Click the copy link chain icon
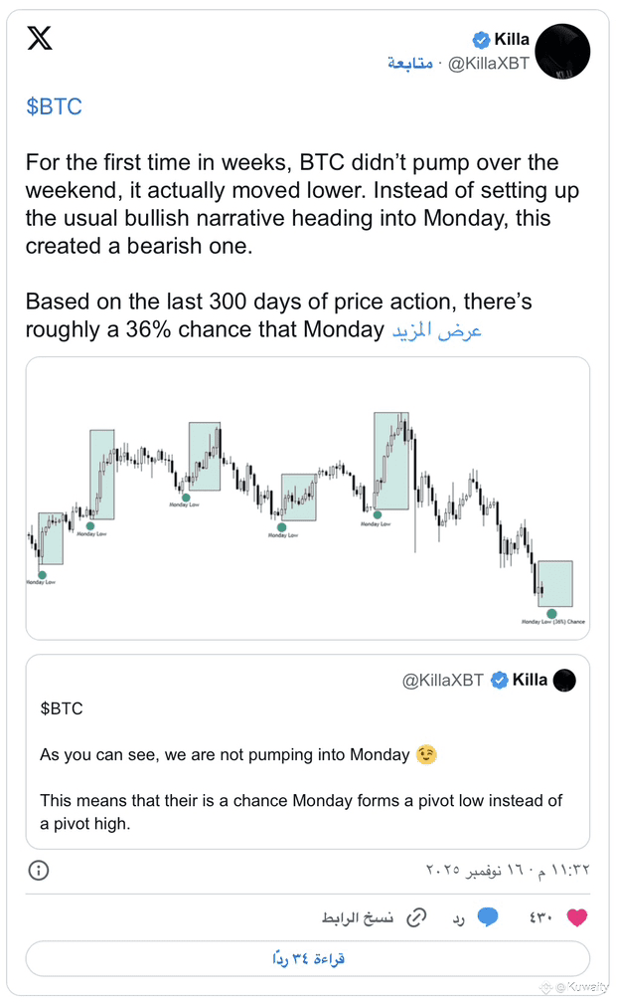 coord(417,917)
